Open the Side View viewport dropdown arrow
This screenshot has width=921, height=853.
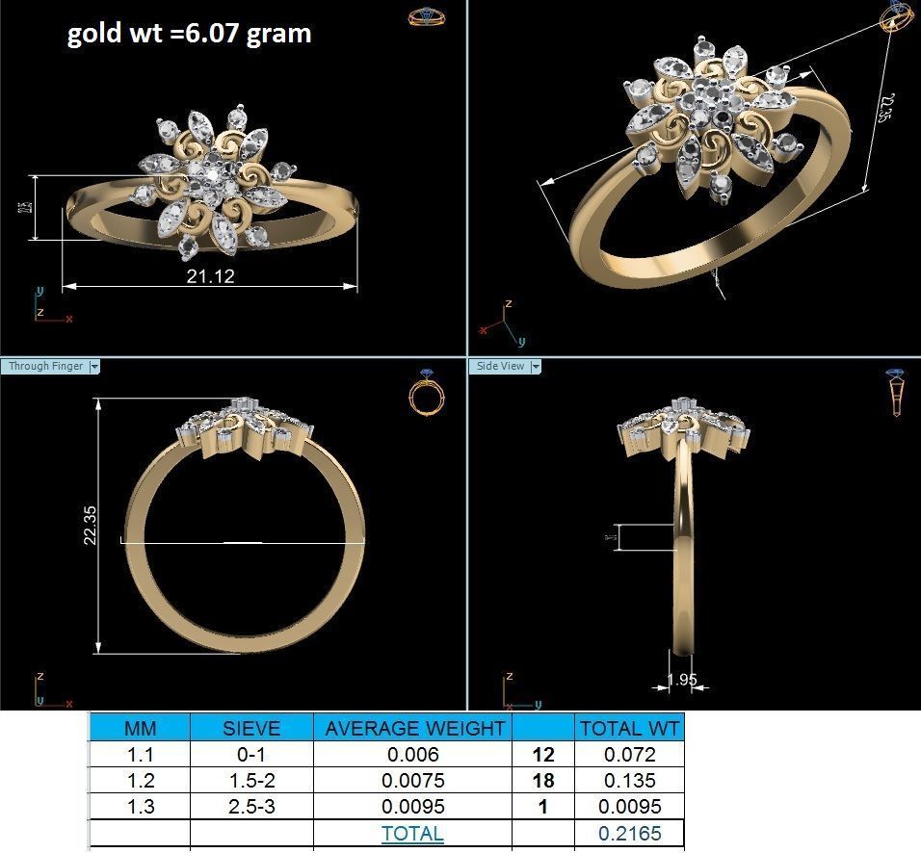(x=535, y=366)
